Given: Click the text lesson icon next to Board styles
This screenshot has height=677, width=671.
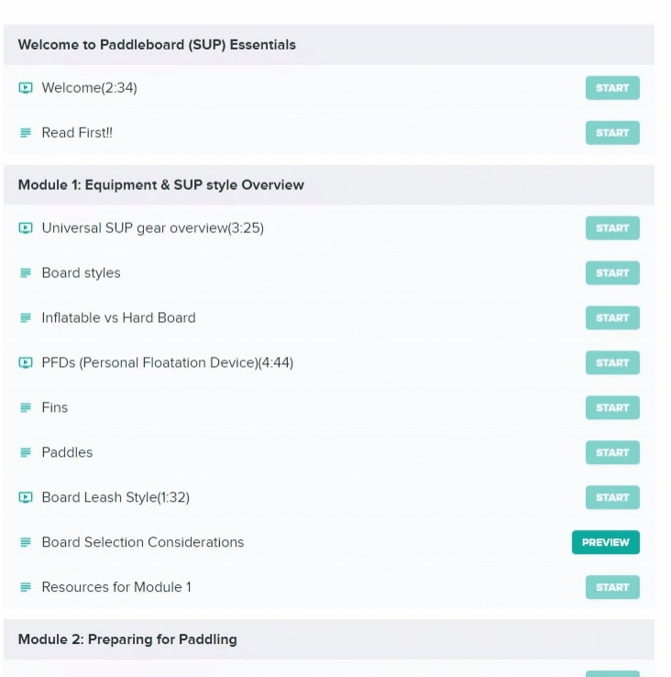Looking at the screenshot, I should [x=26, y=272].
